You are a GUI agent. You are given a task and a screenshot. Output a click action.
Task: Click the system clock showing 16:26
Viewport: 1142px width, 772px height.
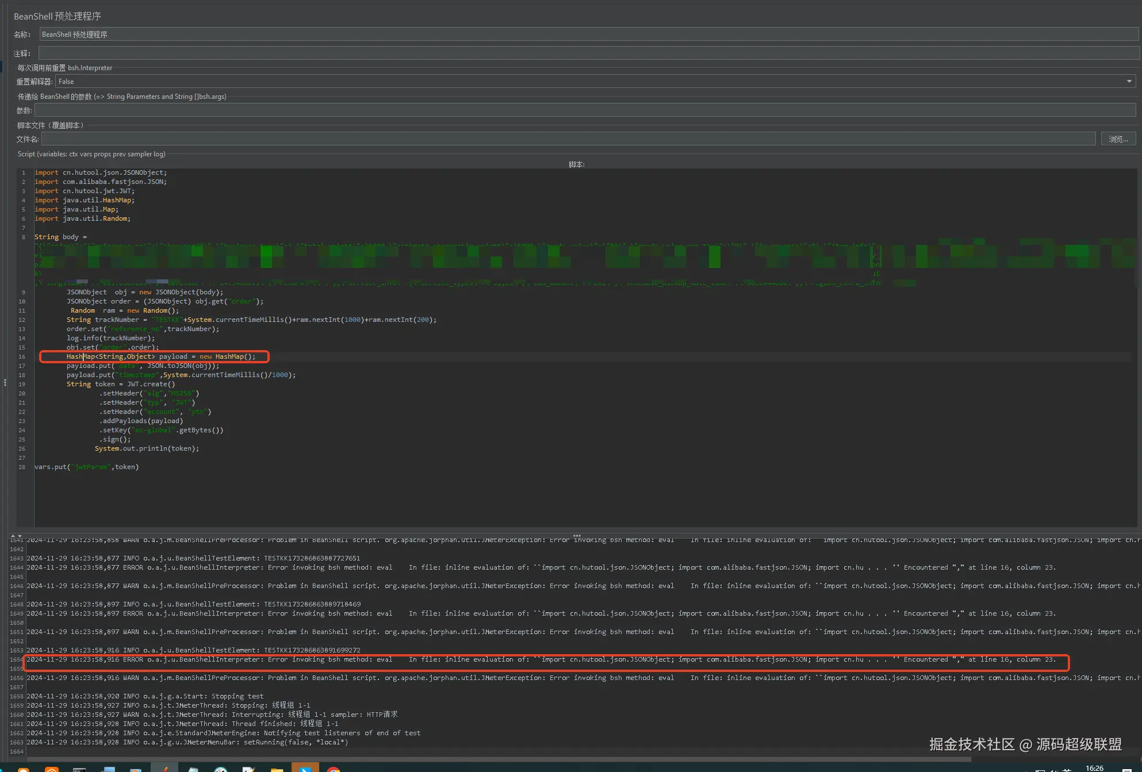[x=1094, y=768]
